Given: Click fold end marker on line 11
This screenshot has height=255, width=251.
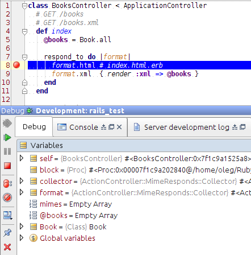Looking at the screenshot, I should (x=24, y=91).
